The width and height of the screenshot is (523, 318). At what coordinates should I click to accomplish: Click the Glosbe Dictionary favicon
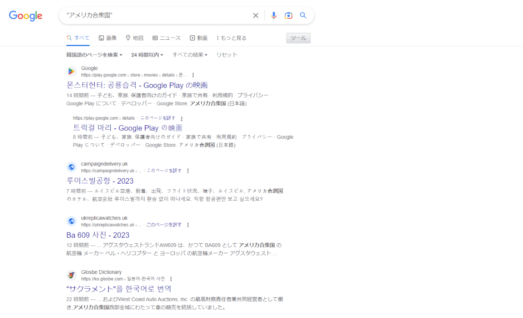click(71, 275)
